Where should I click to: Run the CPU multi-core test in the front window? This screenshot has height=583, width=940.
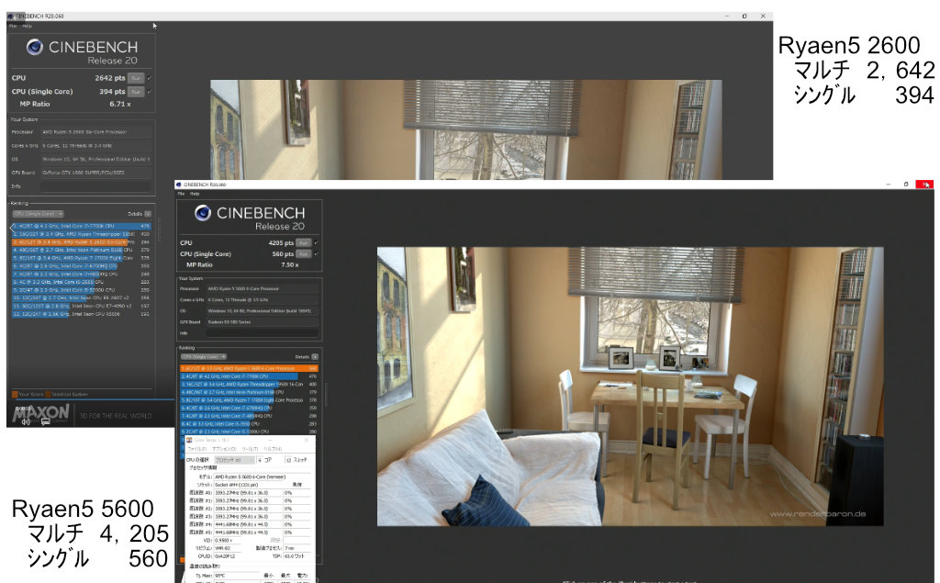[303, 243]
